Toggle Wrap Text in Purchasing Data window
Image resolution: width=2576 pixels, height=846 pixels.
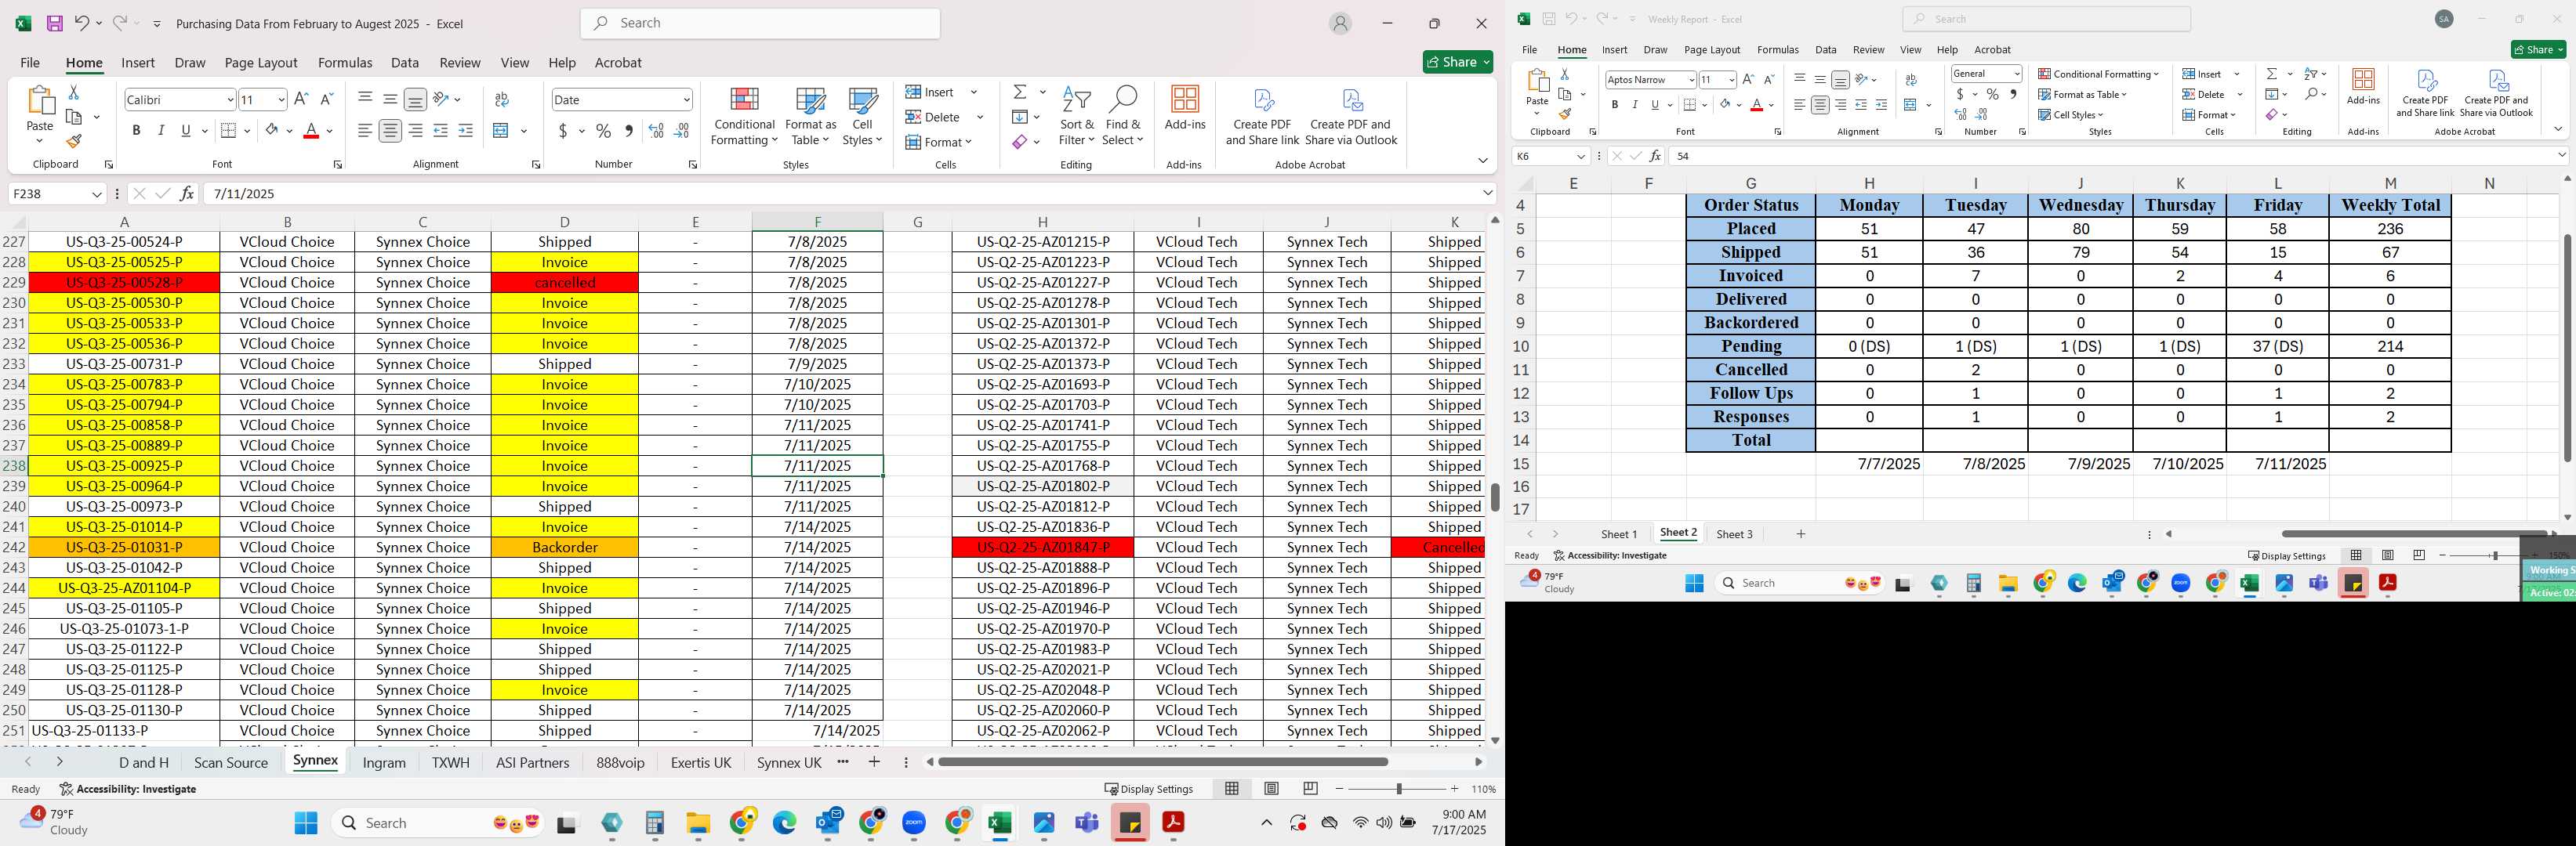[502, 99]
